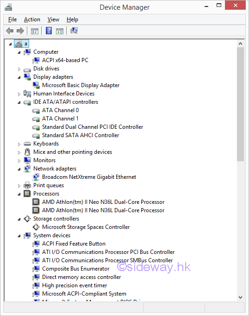Expand the Human Interface Devices node
249x316 pixels.
[x=19, y=94]
